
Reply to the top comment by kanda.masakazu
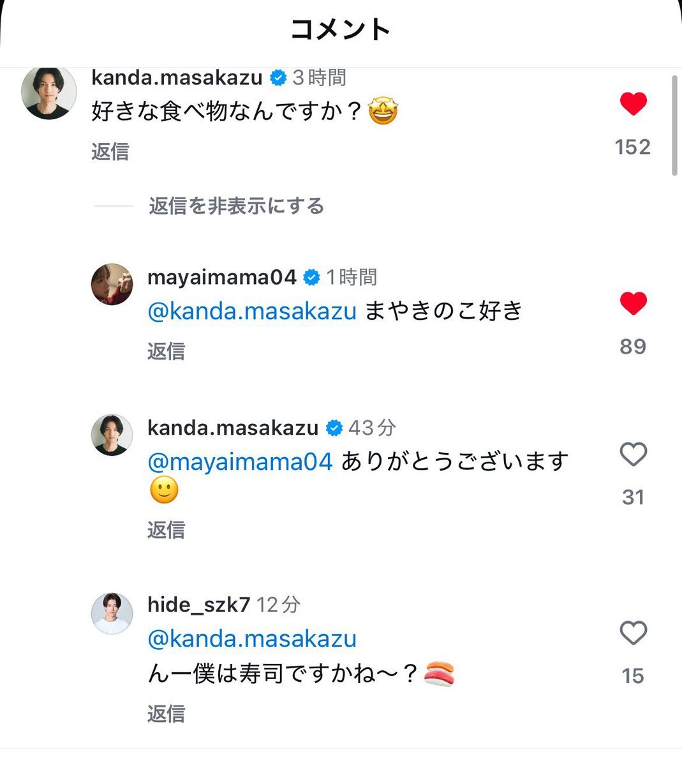[110, 152]
